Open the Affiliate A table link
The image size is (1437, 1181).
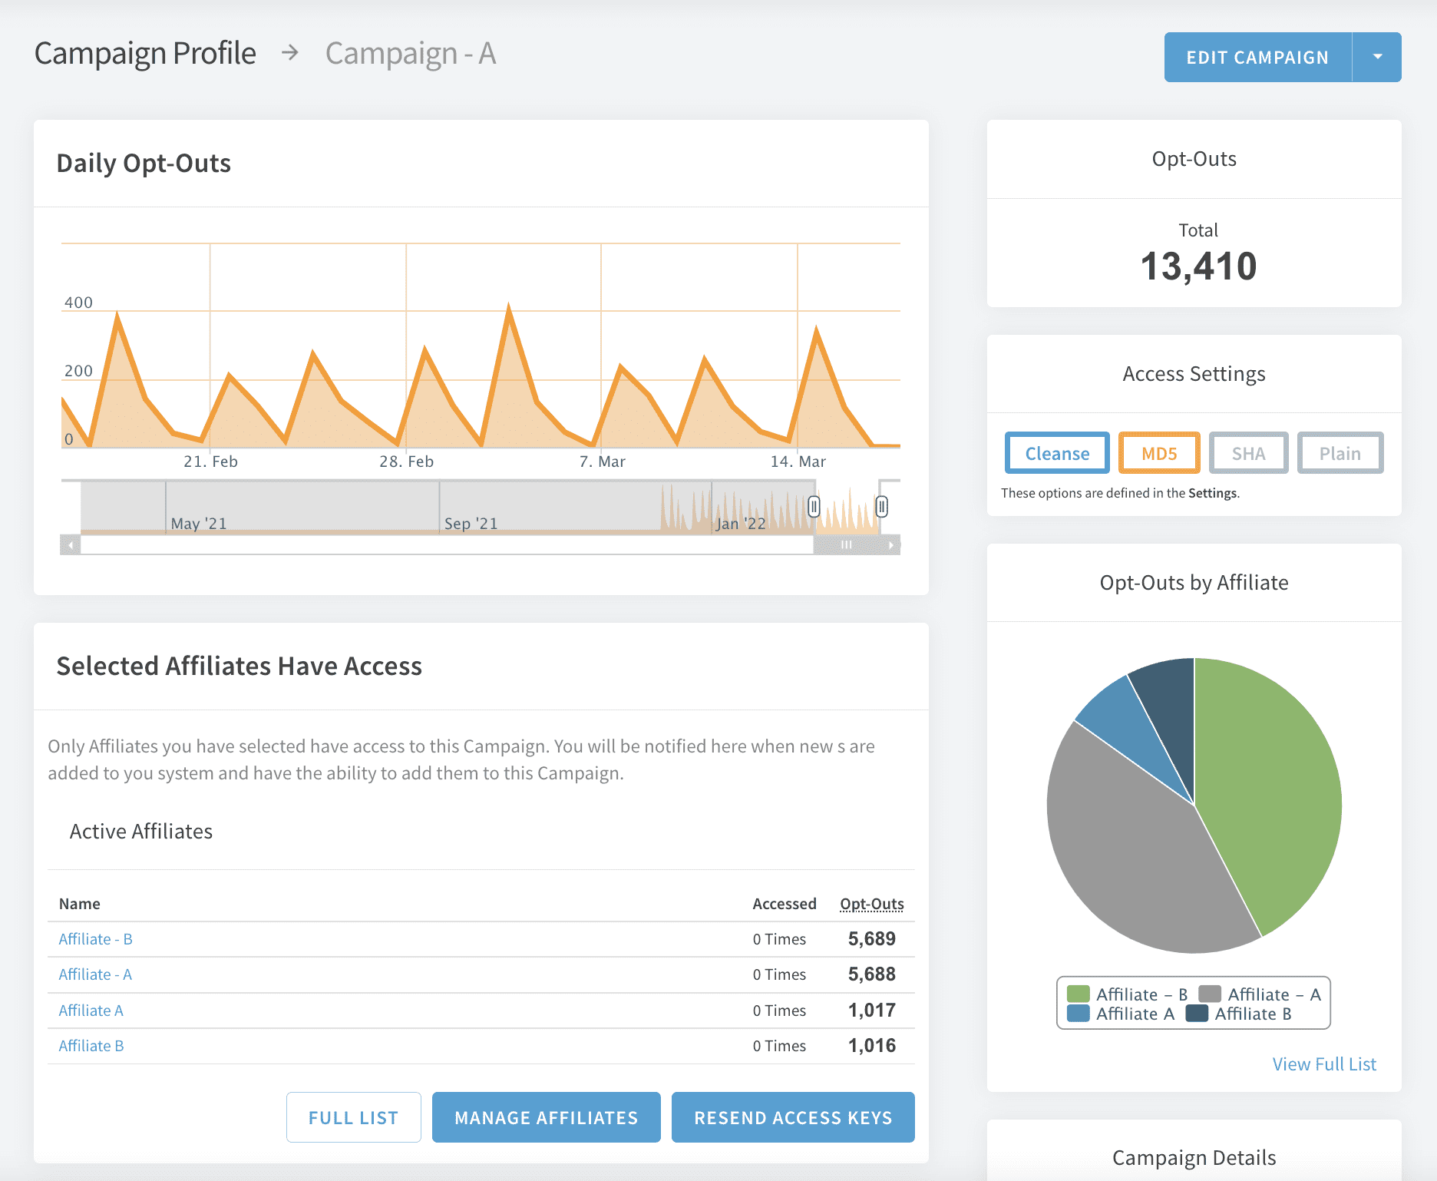[x=91, y=1011]
